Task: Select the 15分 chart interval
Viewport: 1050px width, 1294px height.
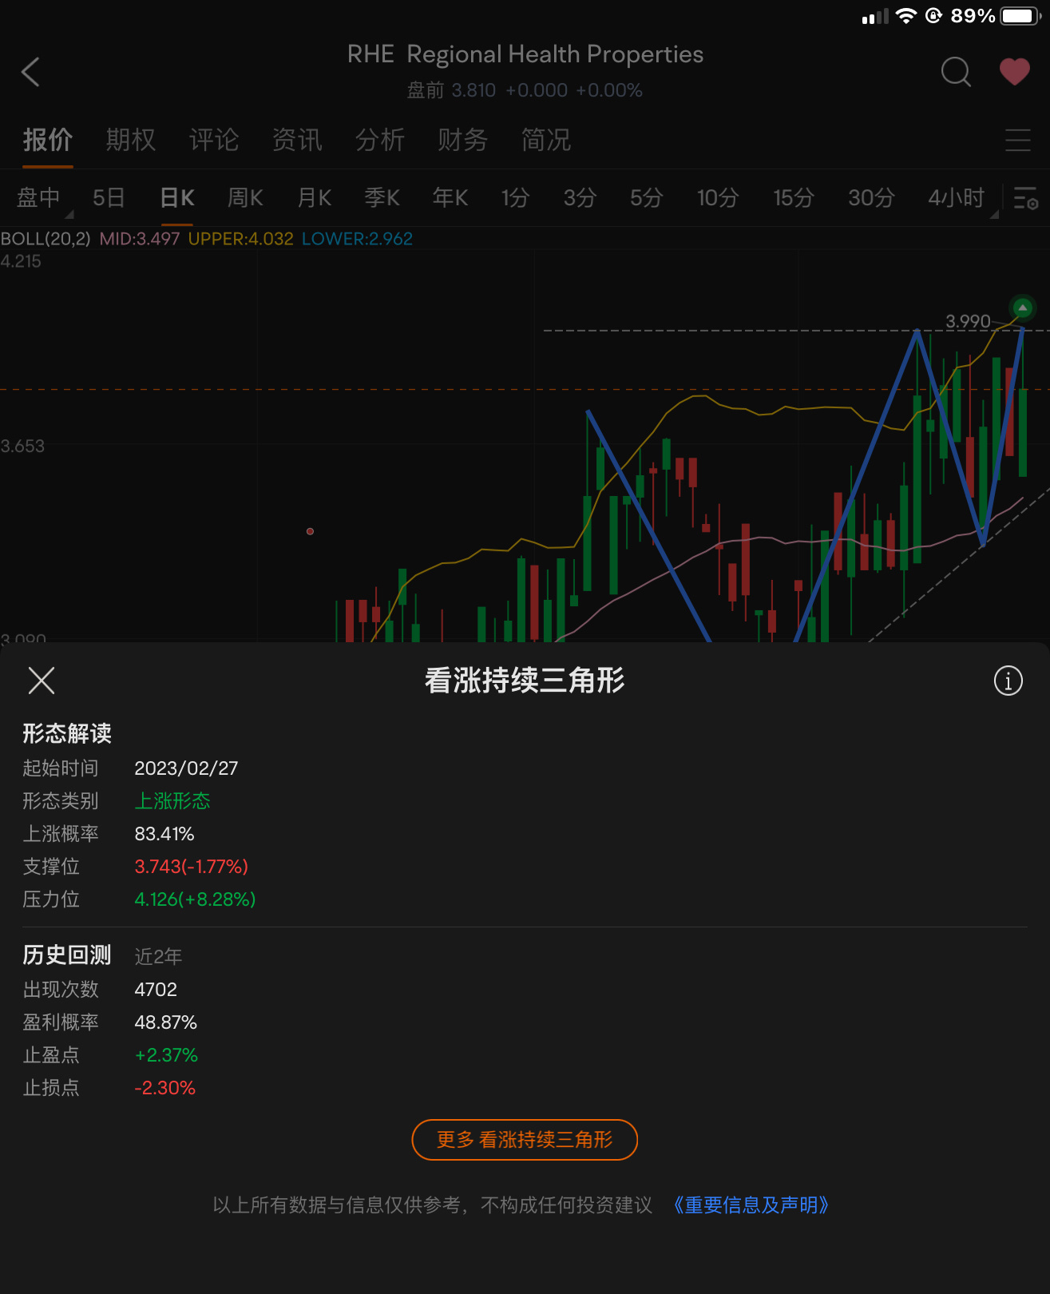Action: [x=793, y=197]
